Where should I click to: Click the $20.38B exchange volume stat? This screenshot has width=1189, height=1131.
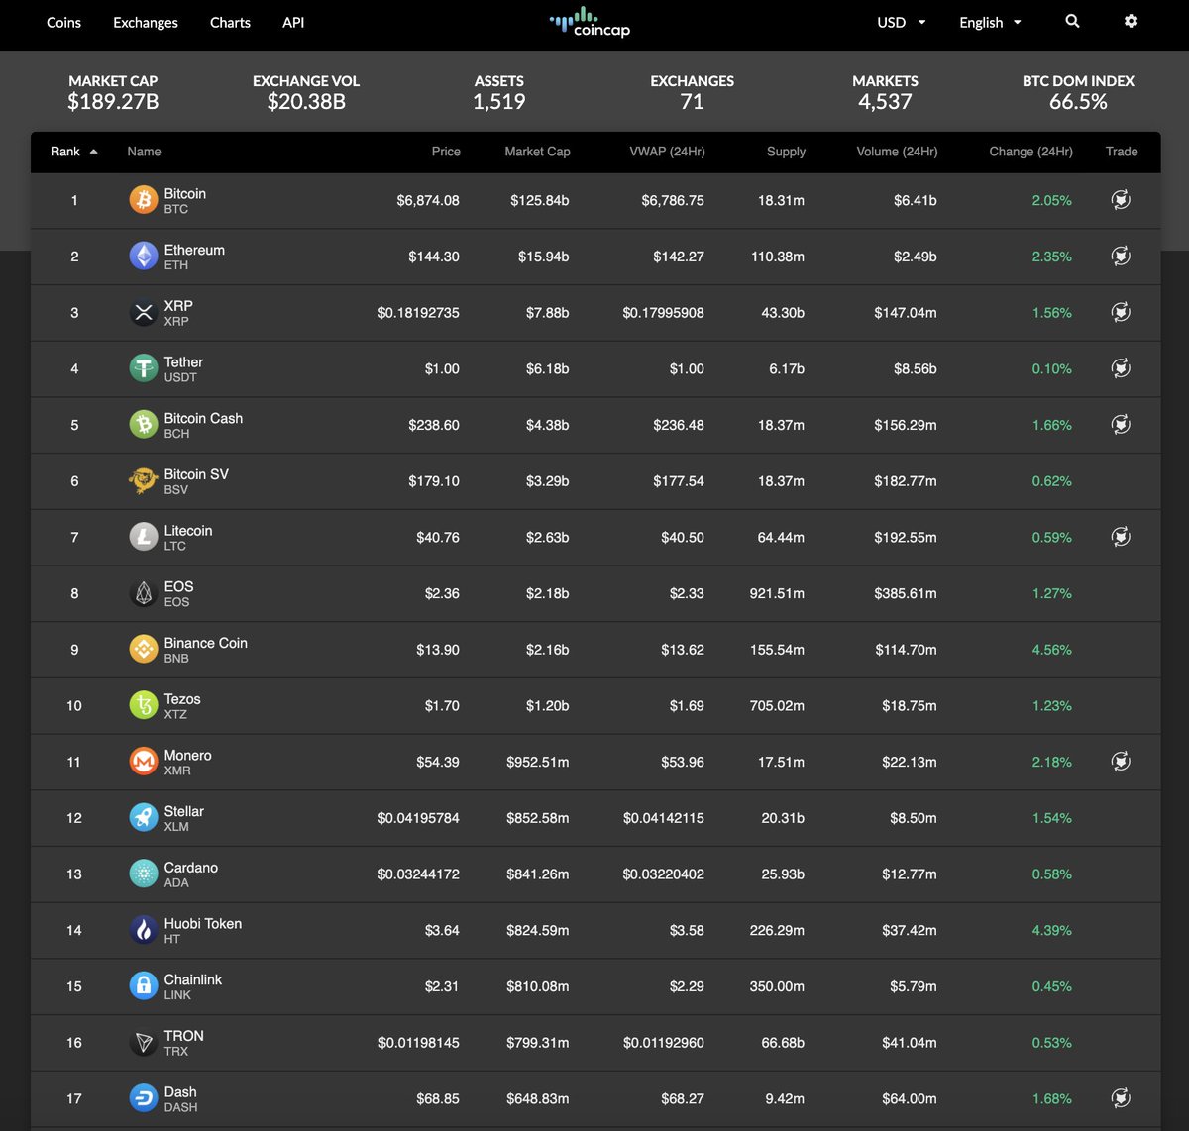[x=306, y=101]
